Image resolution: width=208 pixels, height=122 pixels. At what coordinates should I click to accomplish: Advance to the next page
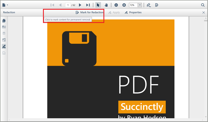coord(80,5)
